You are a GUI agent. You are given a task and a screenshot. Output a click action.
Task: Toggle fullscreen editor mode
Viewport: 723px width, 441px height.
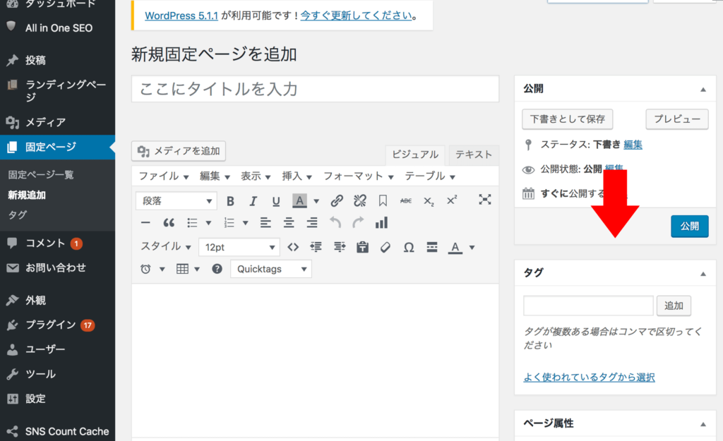pos(484,200)
